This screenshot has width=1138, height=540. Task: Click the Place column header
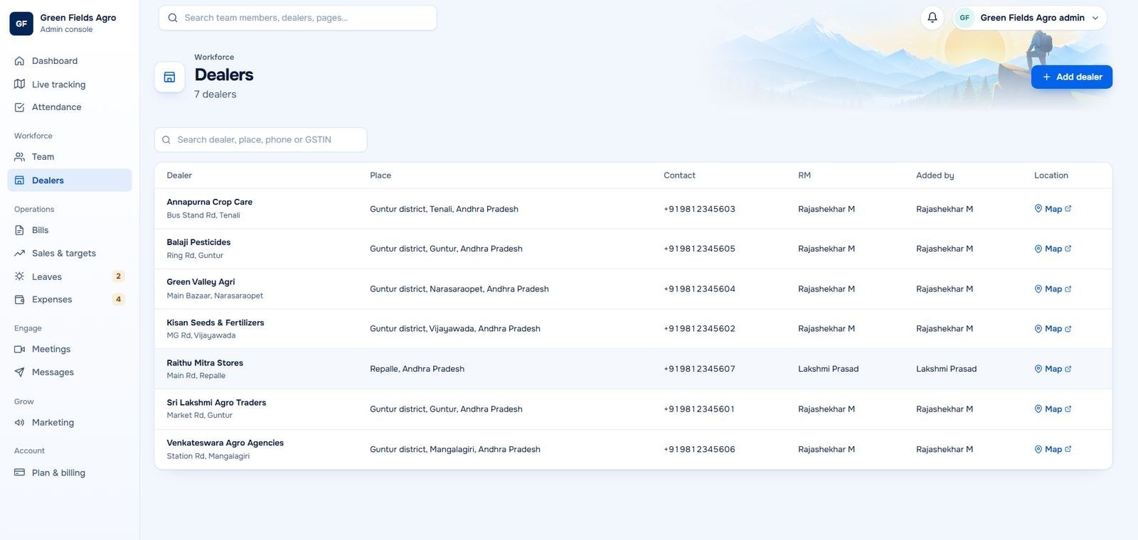(381, 175)
